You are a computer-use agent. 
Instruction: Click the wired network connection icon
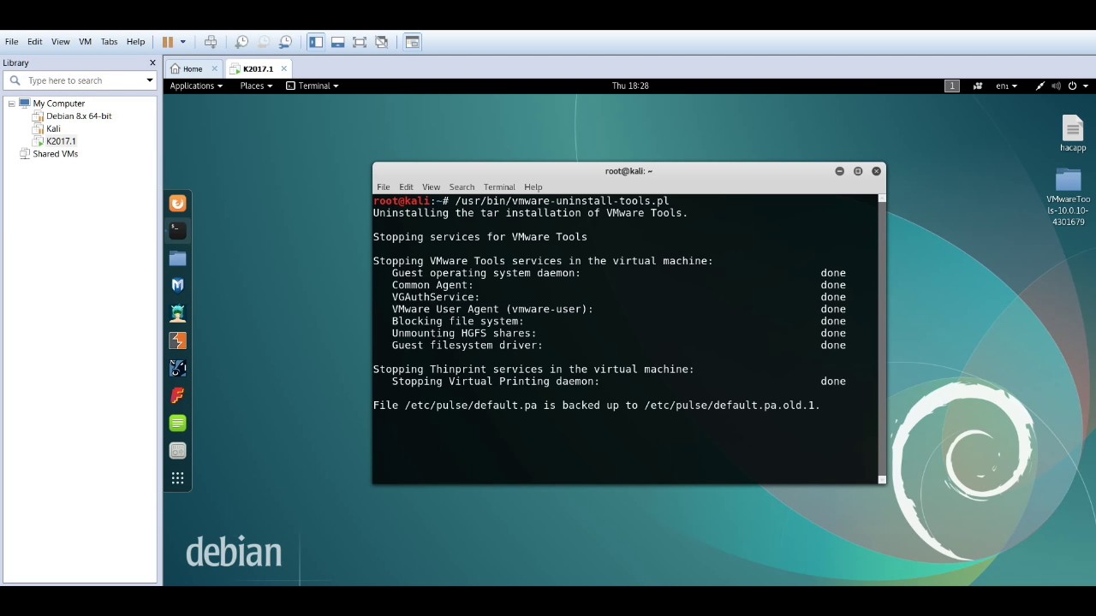pyautogui.click(x=1040, y=86)
